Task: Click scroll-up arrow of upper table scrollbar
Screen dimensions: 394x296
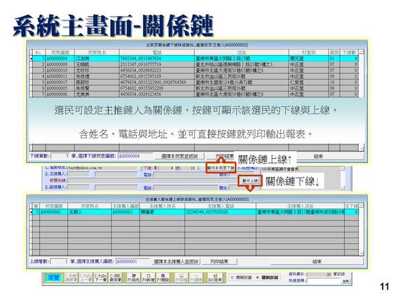Action: coord(361,52)
